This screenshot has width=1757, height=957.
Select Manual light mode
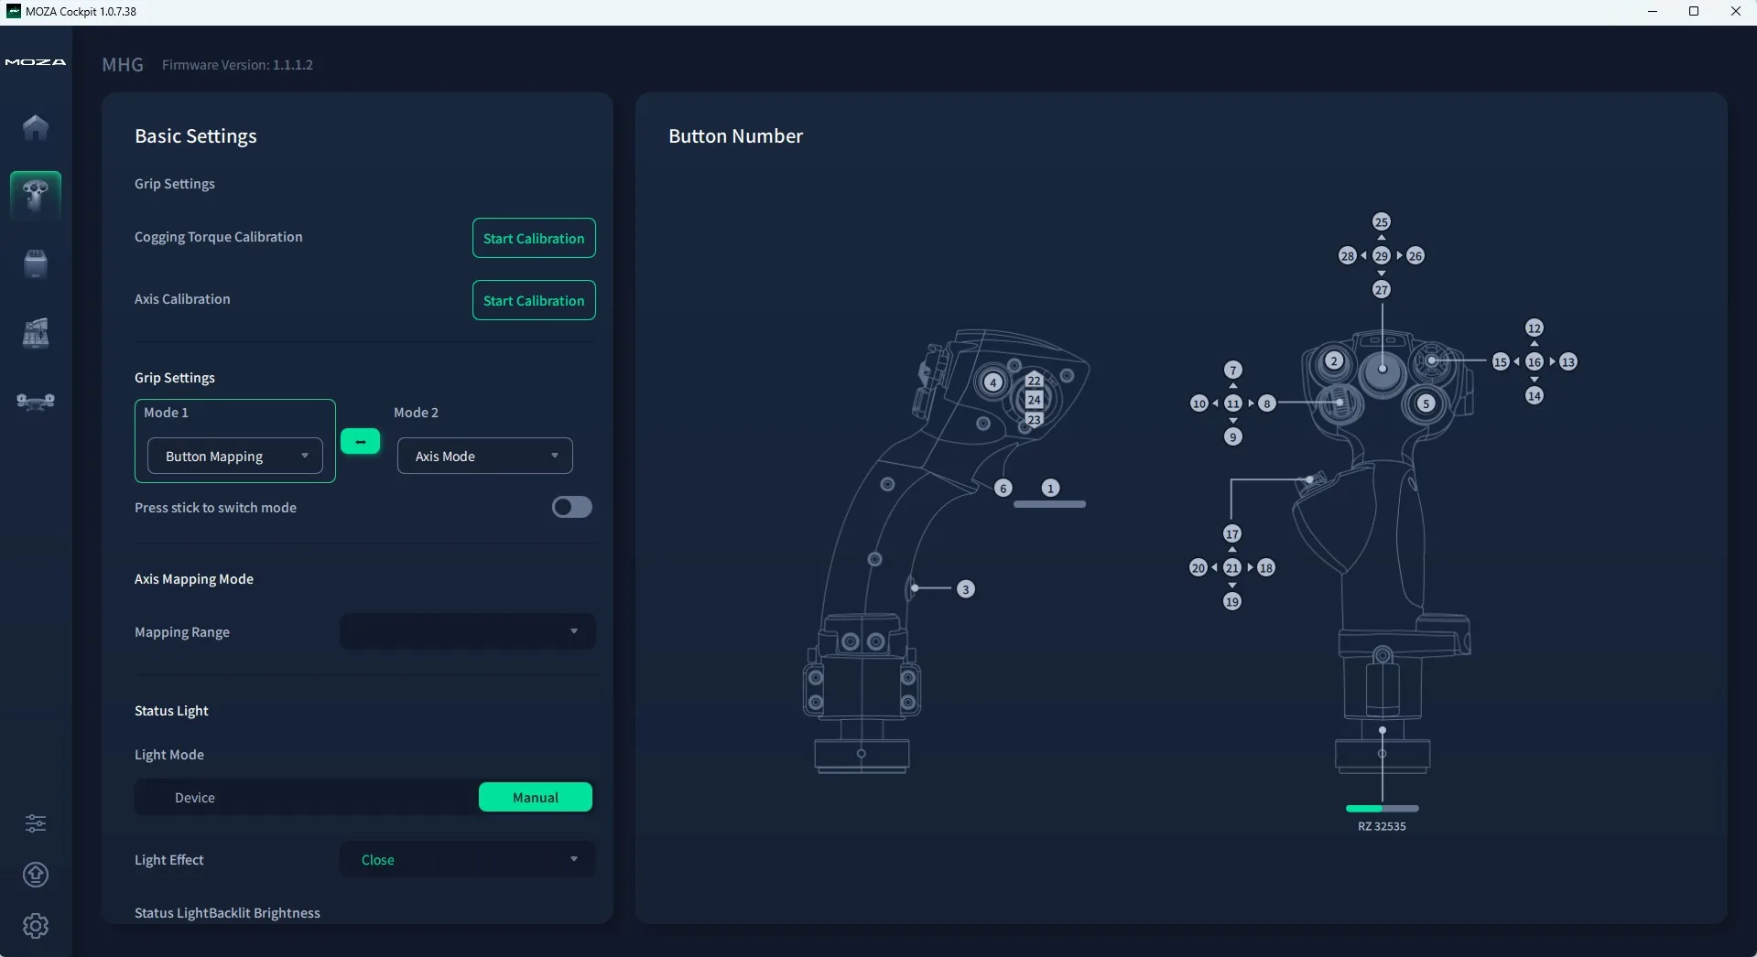point(536,798)
